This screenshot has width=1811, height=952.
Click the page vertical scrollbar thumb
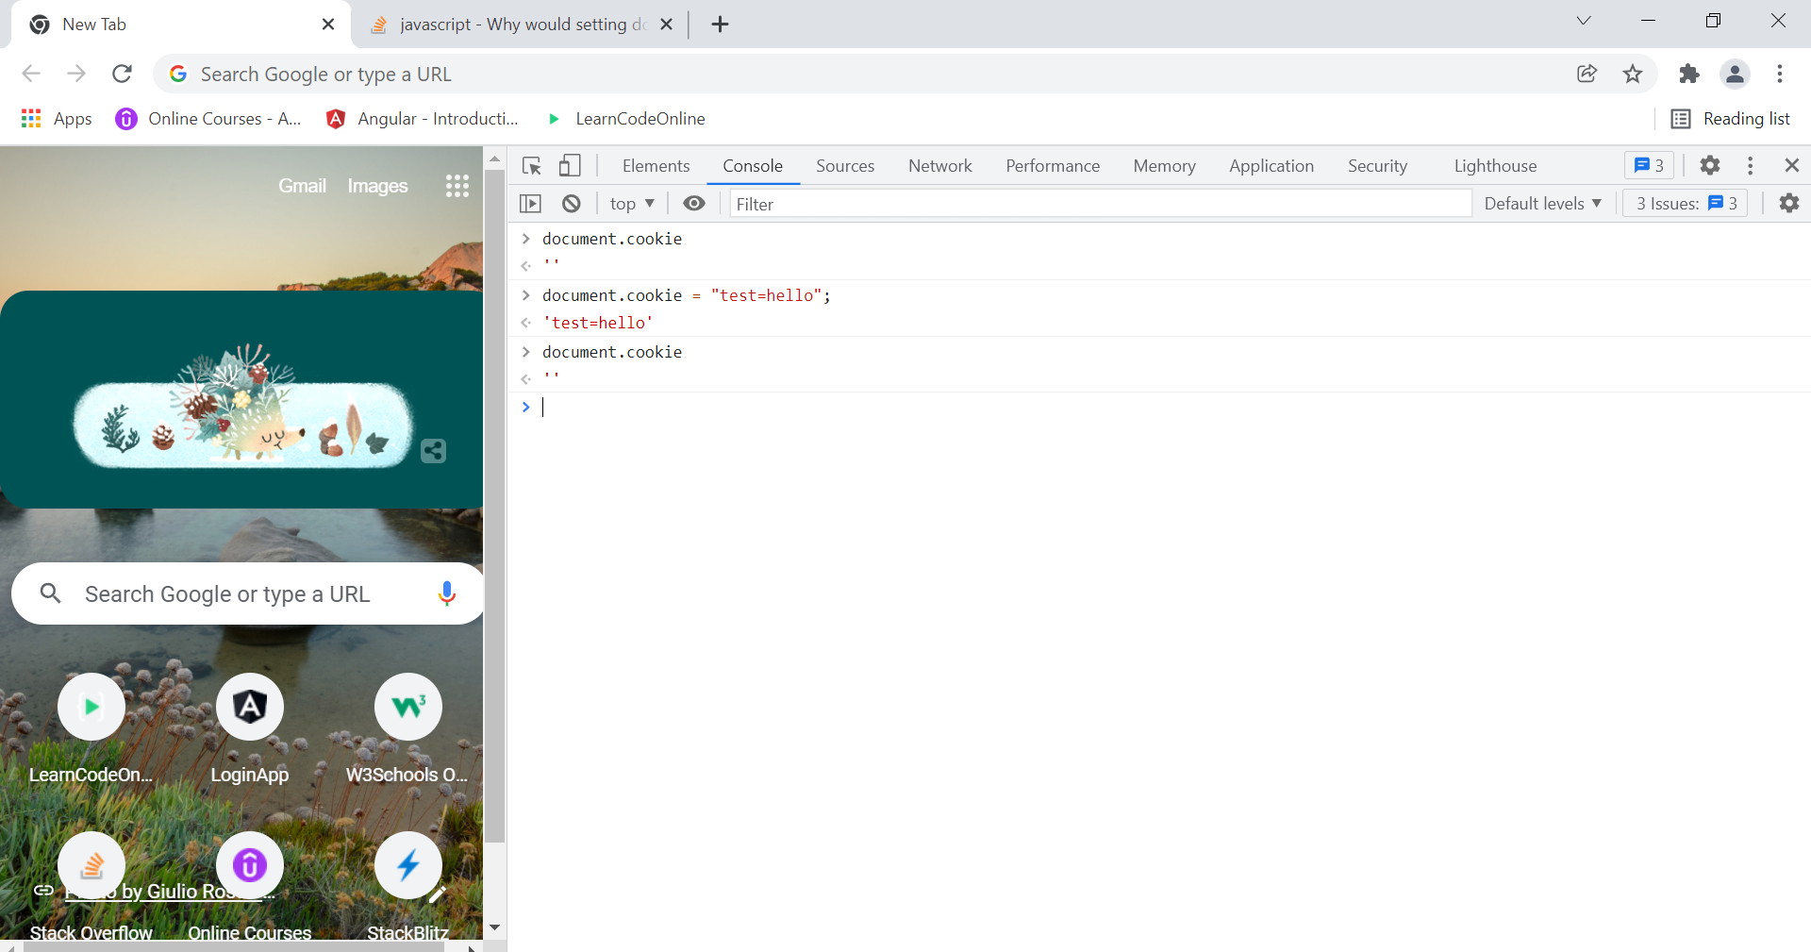[495, 506]
